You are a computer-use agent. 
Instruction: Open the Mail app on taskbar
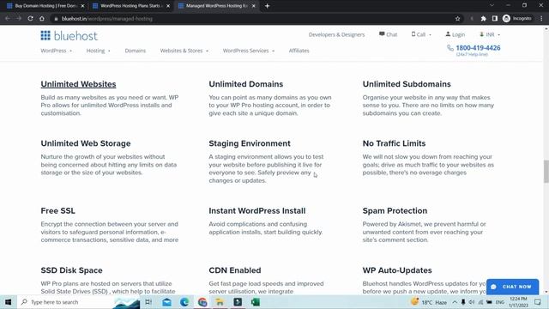tap(166, 301)
